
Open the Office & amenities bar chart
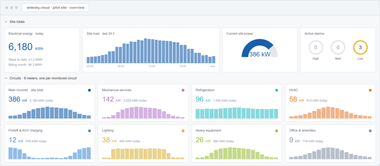[x=330, y=153]
